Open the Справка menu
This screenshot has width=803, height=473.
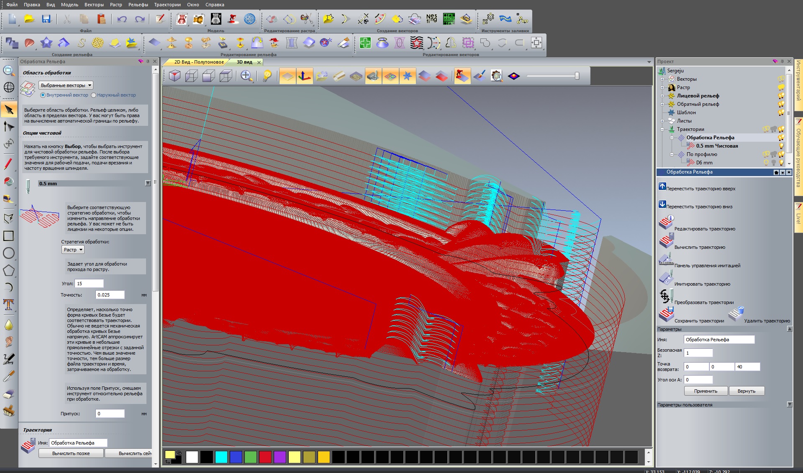pos(215,5)
